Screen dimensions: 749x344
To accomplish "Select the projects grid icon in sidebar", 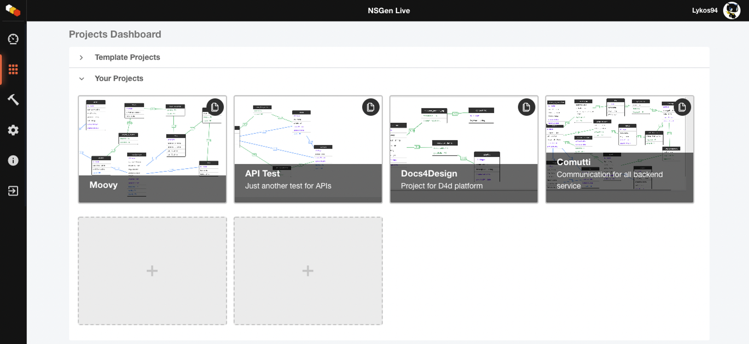I will click(13, 69).
